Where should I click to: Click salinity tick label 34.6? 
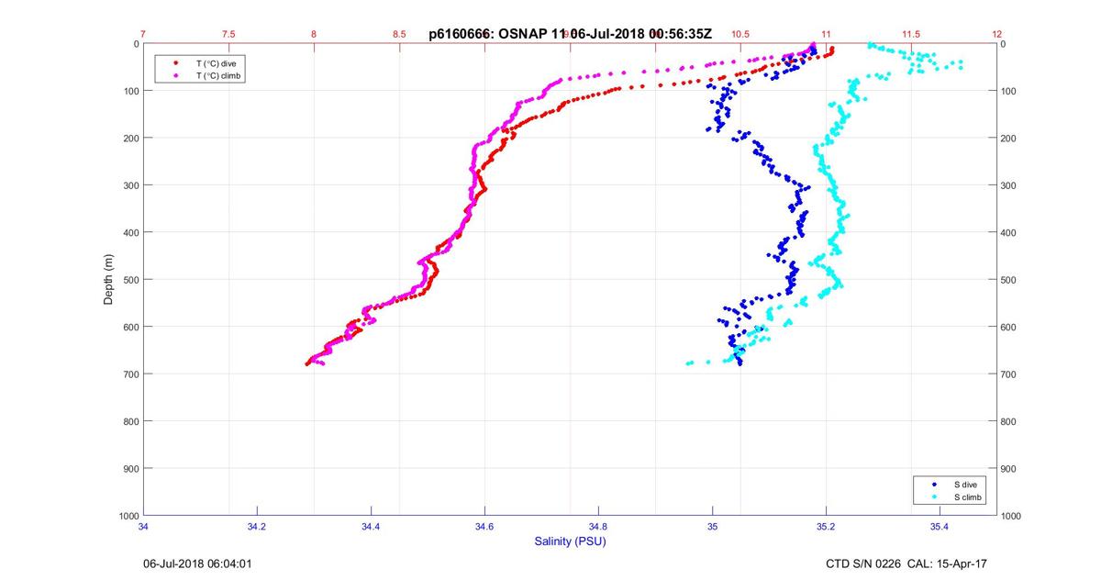point(484,527)
